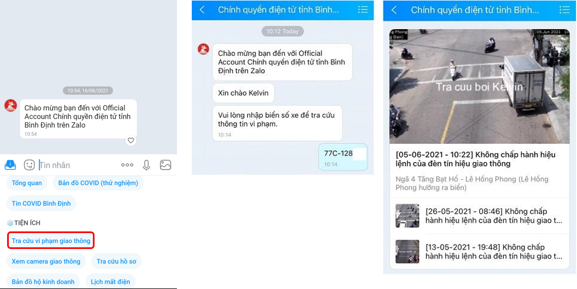
Task: Open thumbnail of 26-05-2021 violation
Action: [407, 216]
